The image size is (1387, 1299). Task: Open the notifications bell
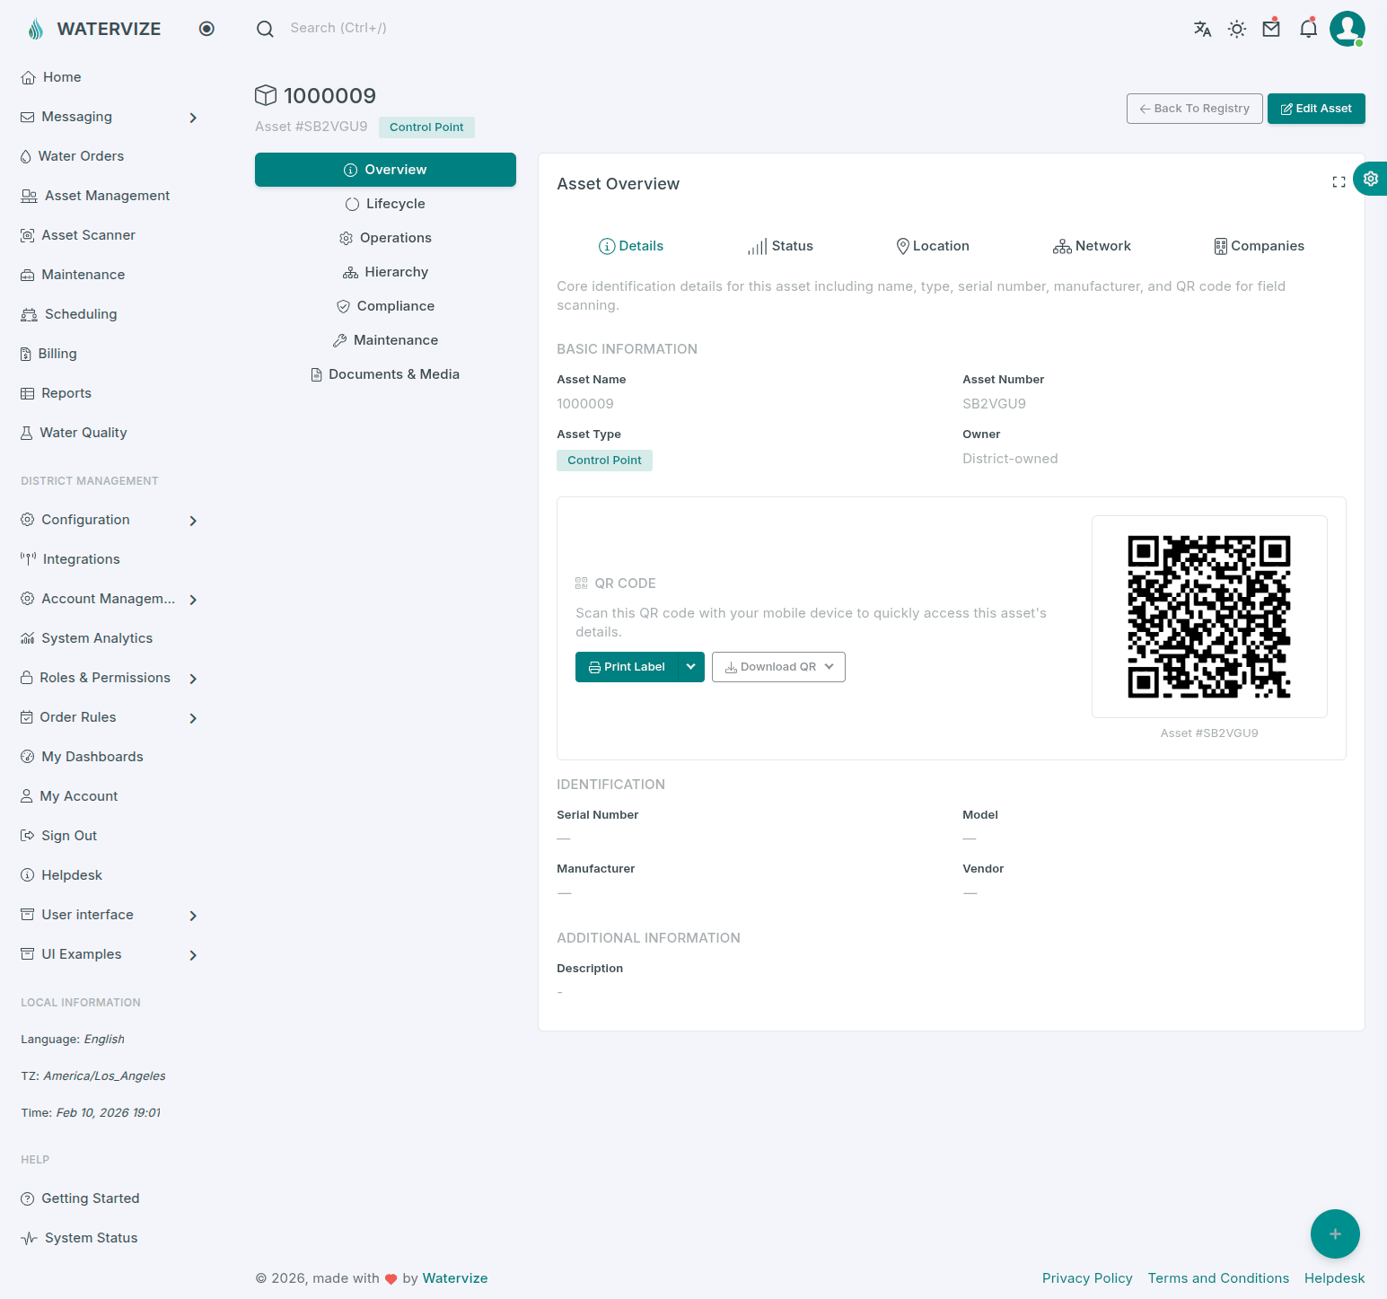pyautogui.click(x=1308, y=29)
